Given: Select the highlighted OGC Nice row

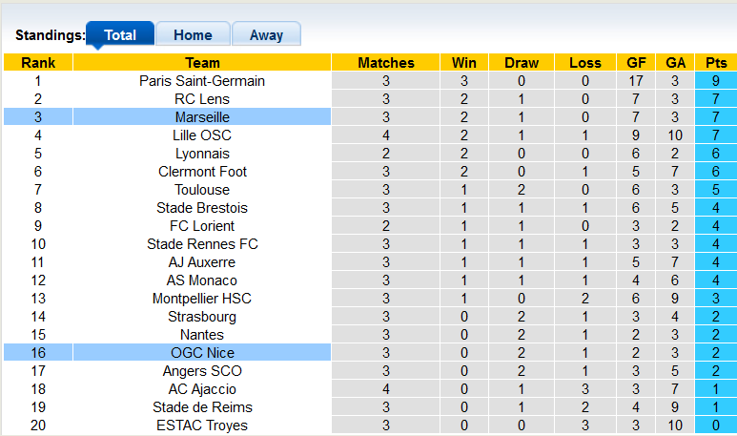Looking at the screenshot, I should 202,353.
